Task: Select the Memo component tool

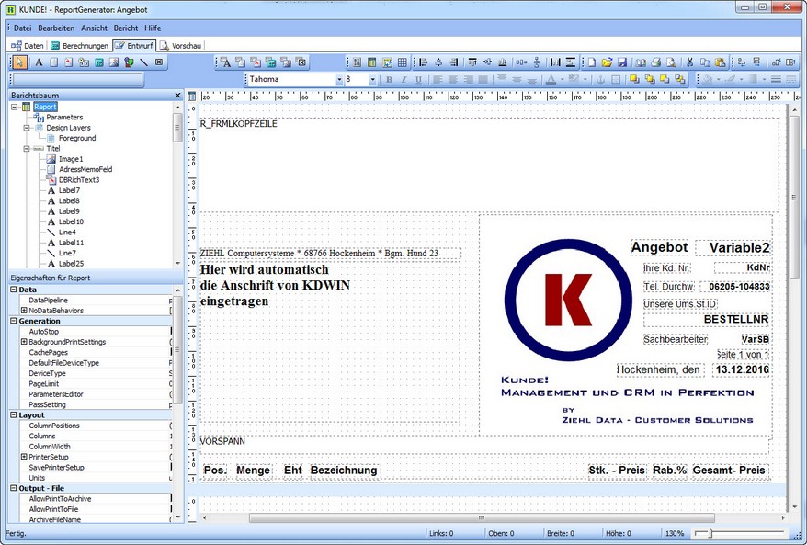Action: click(53, 62)
